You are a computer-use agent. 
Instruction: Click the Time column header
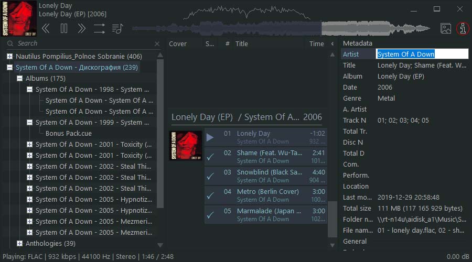coord(316,44)
